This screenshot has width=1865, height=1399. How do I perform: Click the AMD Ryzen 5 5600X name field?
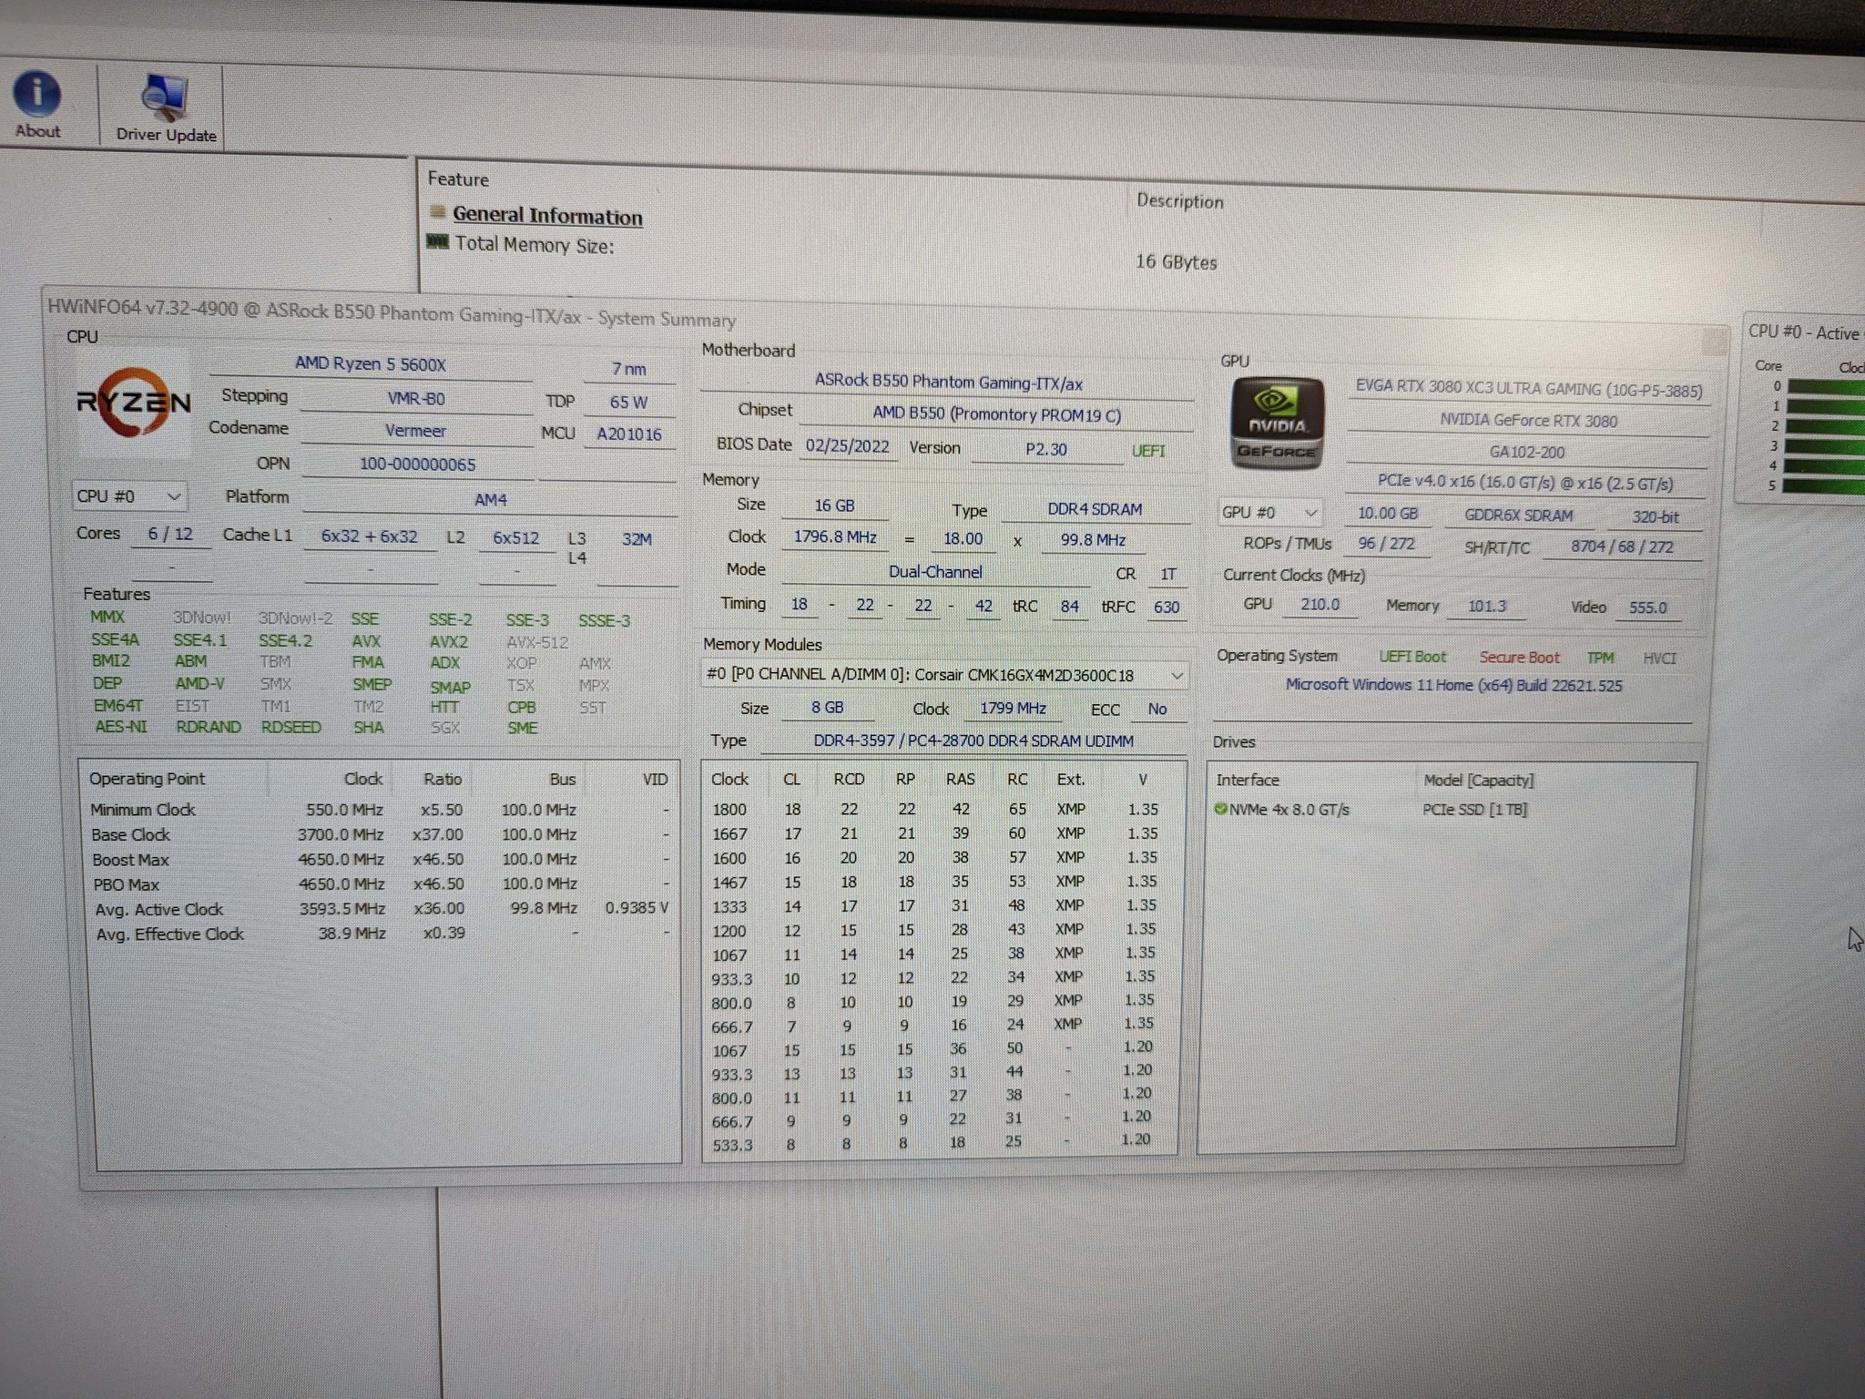tap(371, 364)
